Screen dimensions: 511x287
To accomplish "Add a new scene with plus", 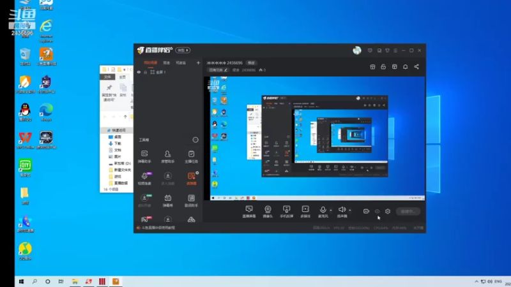I will click(198, 63).
